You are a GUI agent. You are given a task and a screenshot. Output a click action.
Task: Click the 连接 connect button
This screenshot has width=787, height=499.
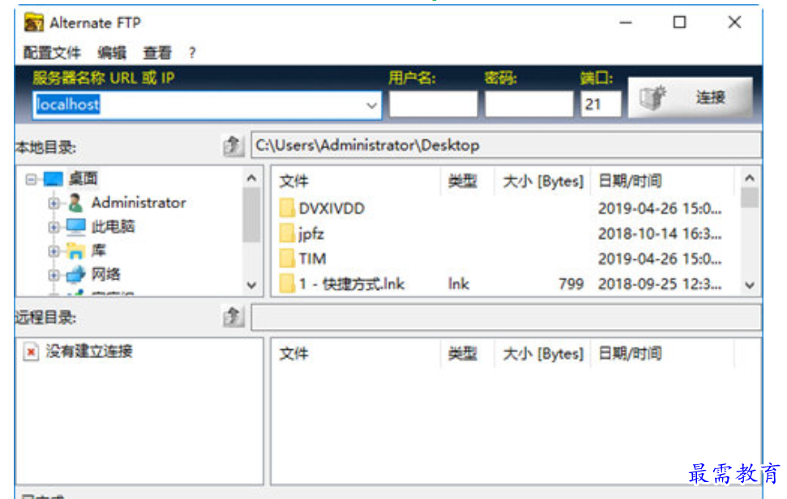tap(690, 97)
